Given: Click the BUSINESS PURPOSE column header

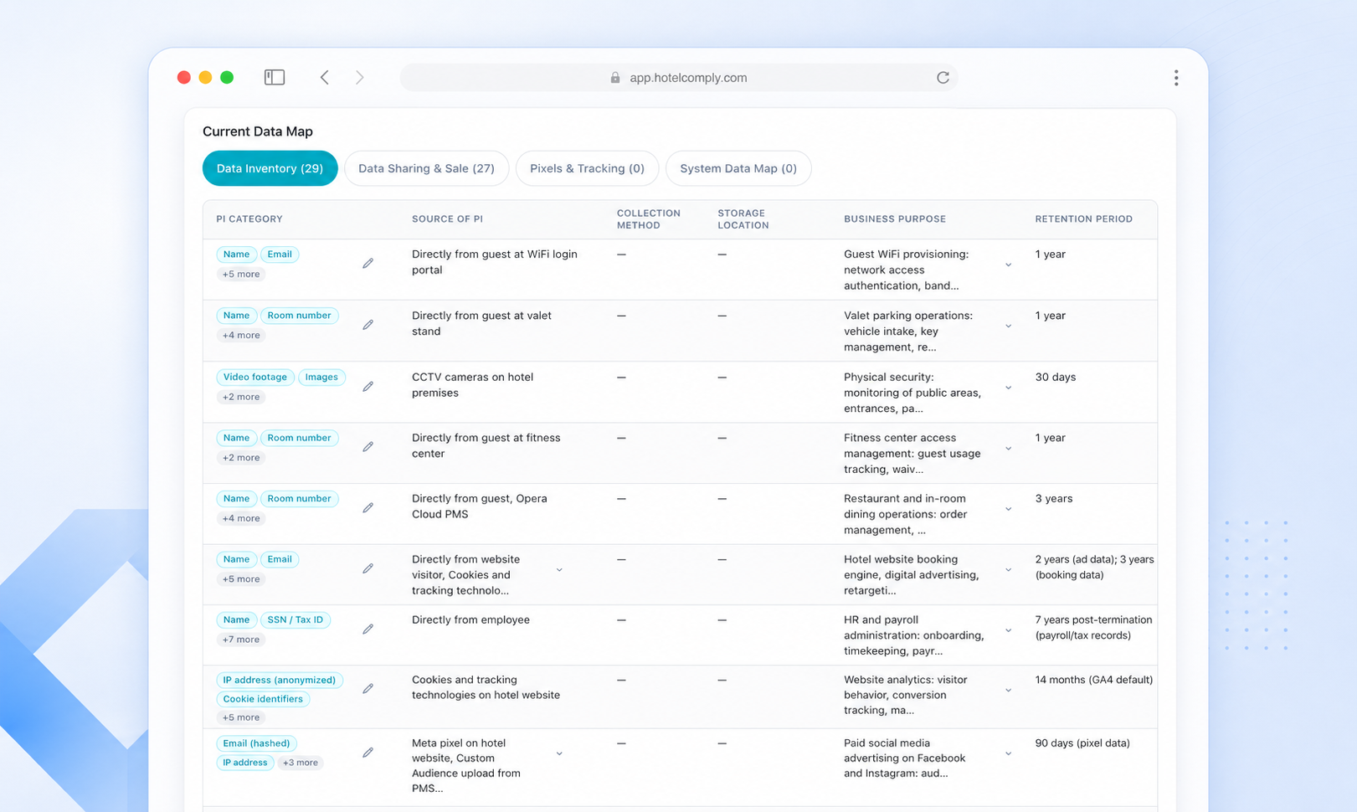Looking at the screenshot, I should tap(894, 219).
